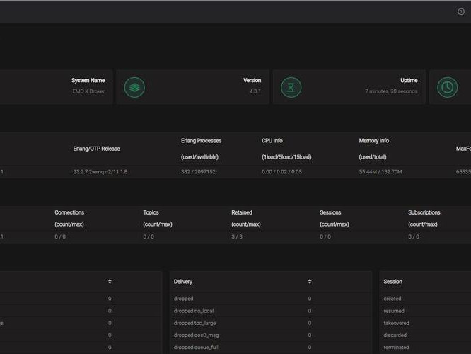471x354 pixels.
Task: Click the 'Erlang/OTP Release' column header
Action: pyautogui.click(x=96, y=149)
